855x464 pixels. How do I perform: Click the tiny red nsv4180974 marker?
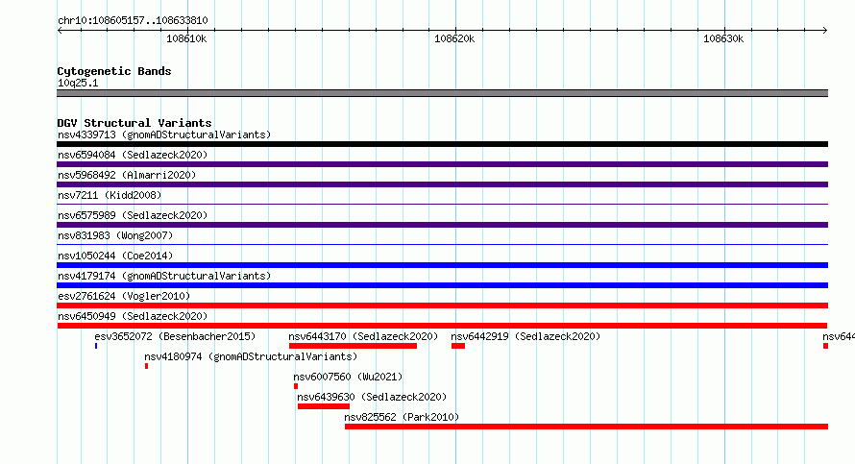click(x=146, y=366)
